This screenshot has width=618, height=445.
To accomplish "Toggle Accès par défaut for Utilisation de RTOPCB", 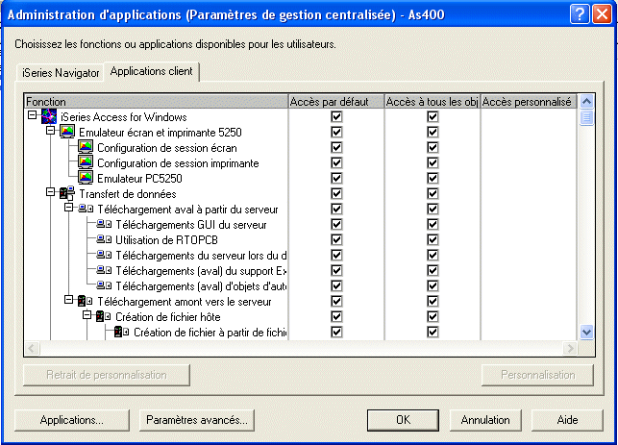I will 336,239.
